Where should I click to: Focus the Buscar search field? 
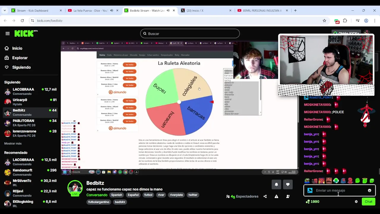click(x=190, y=34)
